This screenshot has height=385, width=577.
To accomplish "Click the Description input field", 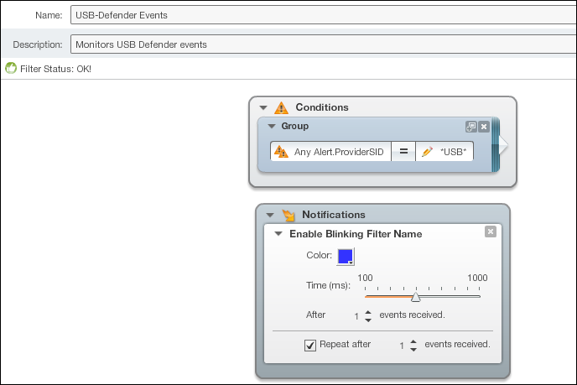I will [324, 44].
